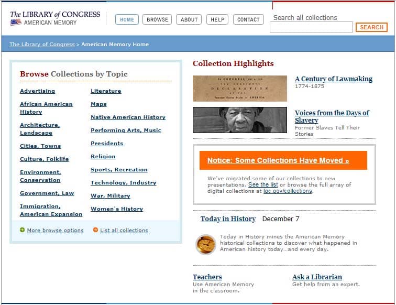Viewport: 396px width, 305px height.
Task: Click the List all collections link
Action: point(124,230)
